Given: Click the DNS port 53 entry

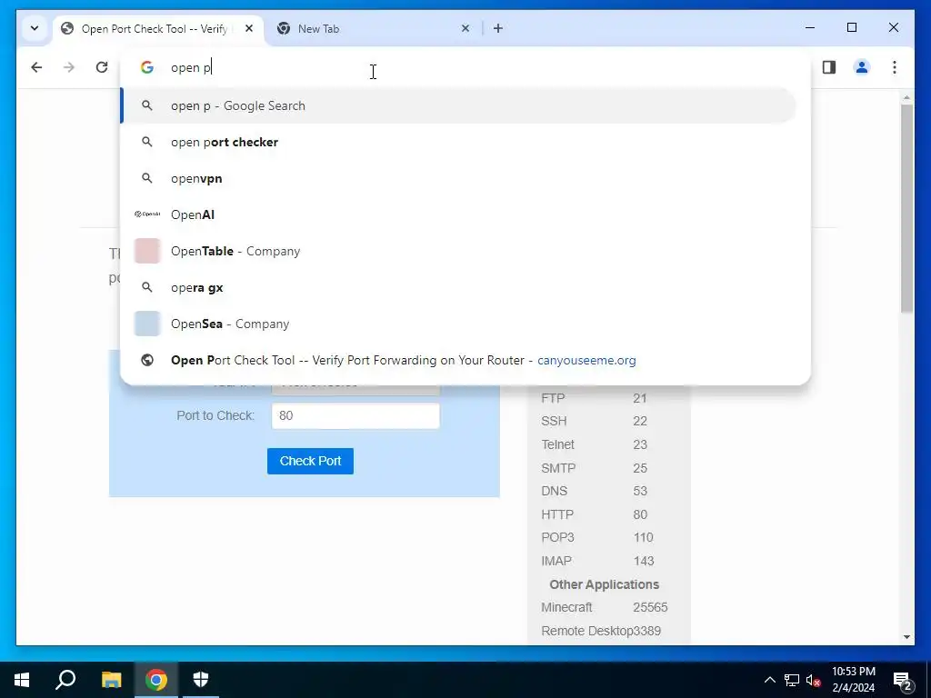Looking at the screenshot, I should tap(594, 492).
